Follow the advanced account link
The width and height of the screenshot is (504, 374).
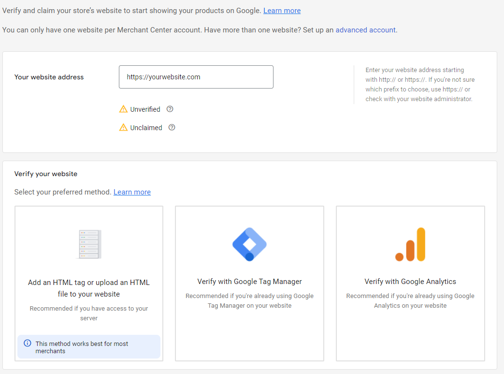point(365,30)
